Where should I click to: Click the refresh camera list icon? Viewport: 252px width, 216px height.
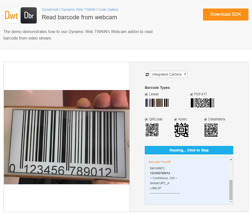click(147, 75)
